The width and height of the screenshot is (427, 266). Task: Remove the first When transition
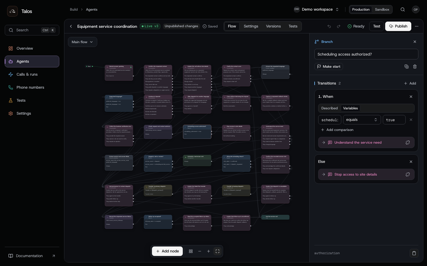(411, 97)
